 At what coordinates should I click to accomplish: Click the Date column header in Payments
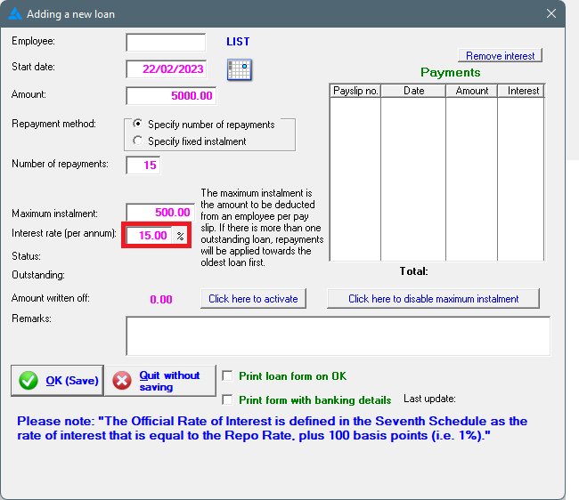click(413, 91)
